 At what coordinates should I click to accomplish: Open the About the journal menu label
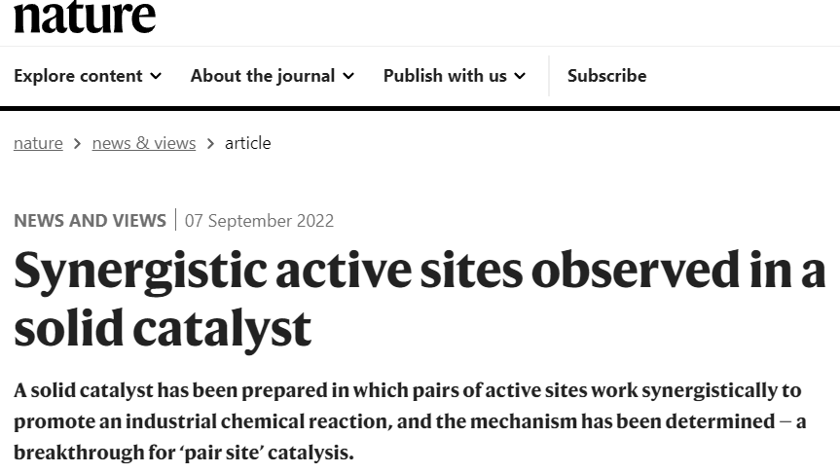263,76
